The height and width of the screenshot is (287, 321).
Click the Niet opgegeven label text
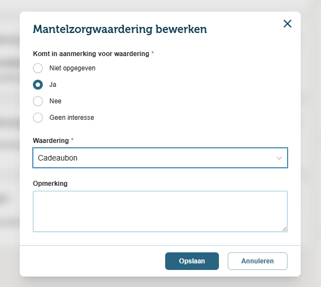click(72, 68)
